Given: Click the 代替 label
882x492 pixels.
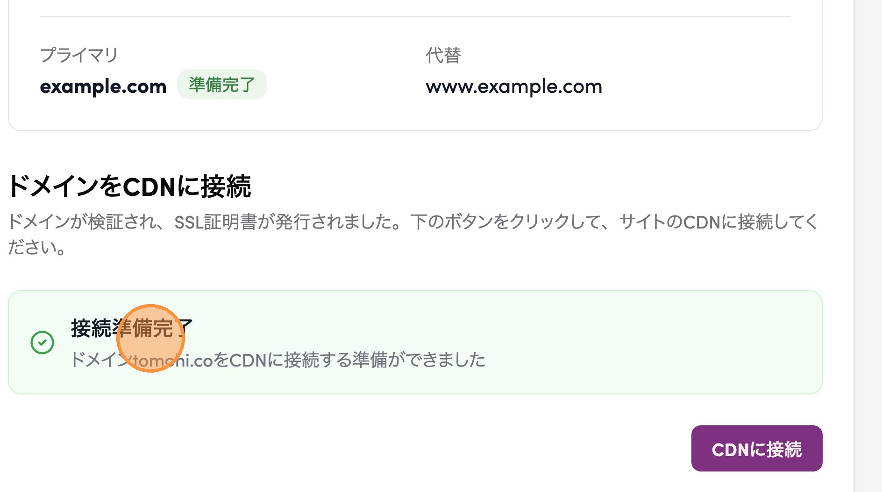Looking at the screenshot, I should point(443,55).
